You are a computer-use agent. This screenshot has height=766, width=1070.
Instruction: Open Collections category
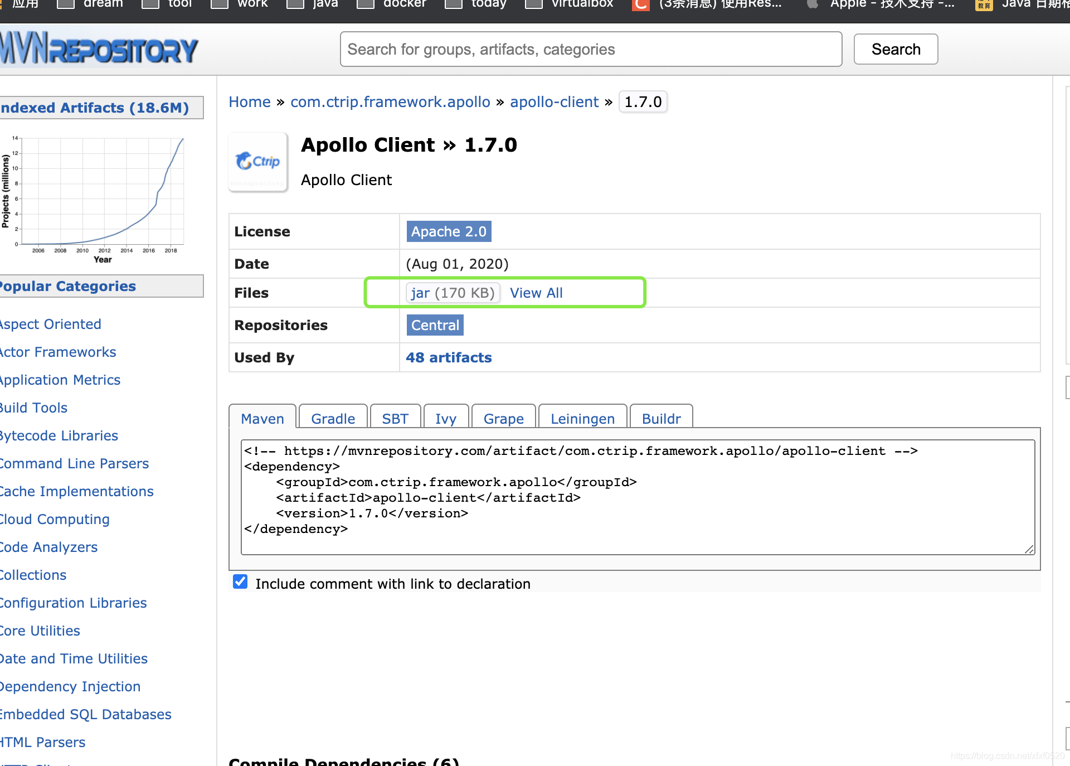33,575
